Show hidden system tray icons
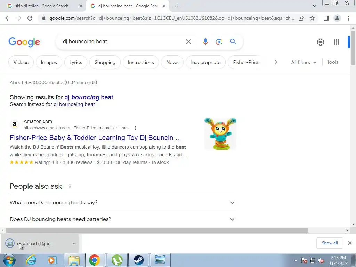Viewport: 356px width, 267px height. (x=296, y=260)
